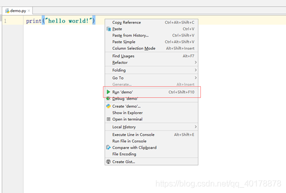Click the GitHub icon beside Create Gist
This screenshot has height=193, width=286.
pos(108,162)
